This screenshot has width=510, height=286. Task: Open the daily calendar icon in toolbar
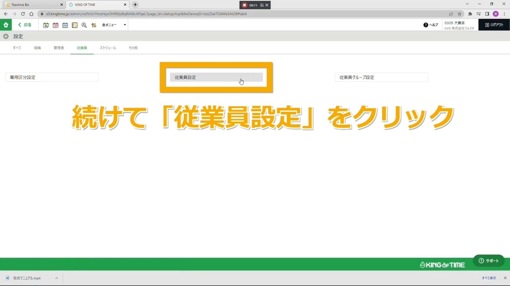coord(46,25)
